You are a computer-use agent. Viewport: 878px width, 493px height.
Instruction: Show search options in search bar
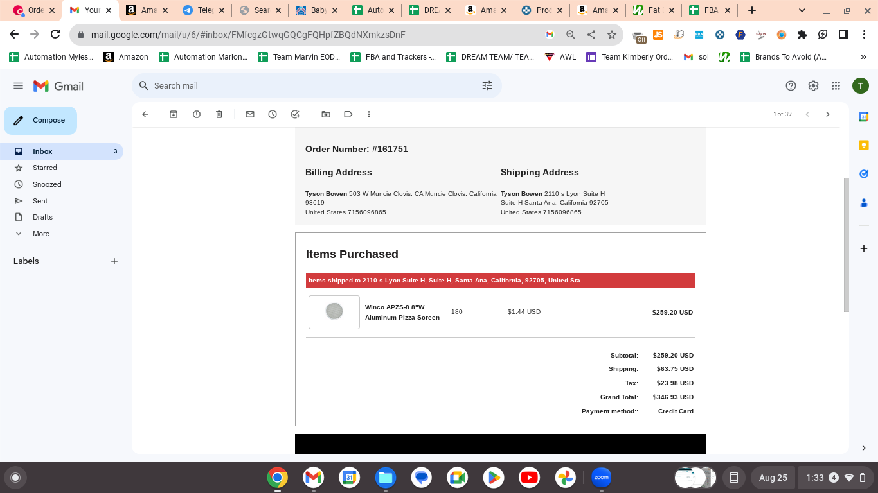[487, 85]
